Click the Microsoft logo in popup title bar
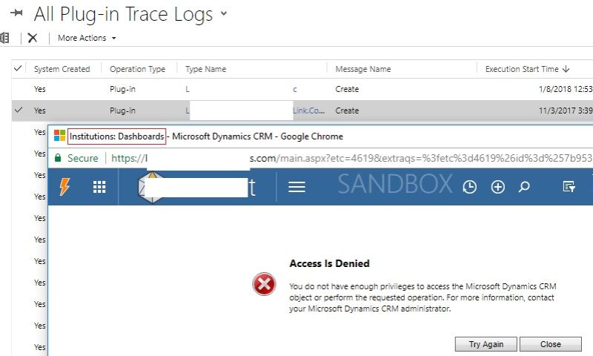 [x=59, y=136]
